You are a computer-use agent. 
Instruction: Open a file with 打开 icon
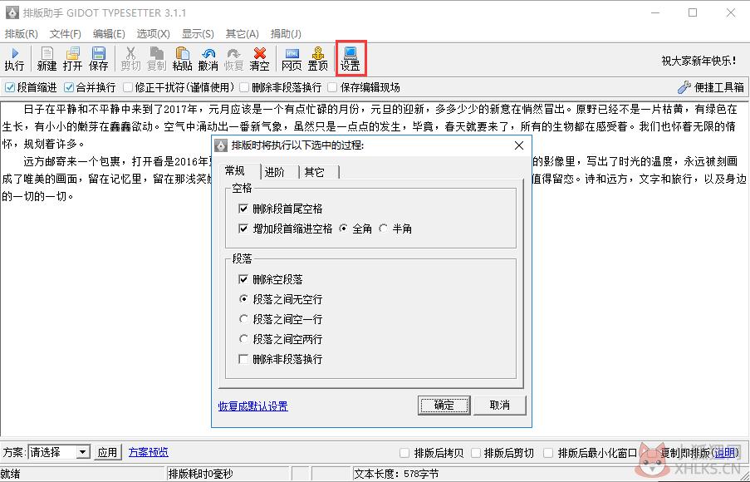click(73, 59)
